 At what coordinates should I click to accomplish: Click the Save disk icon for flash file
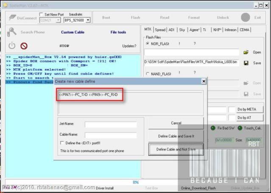pyautogui.click(x=246, y=63)
